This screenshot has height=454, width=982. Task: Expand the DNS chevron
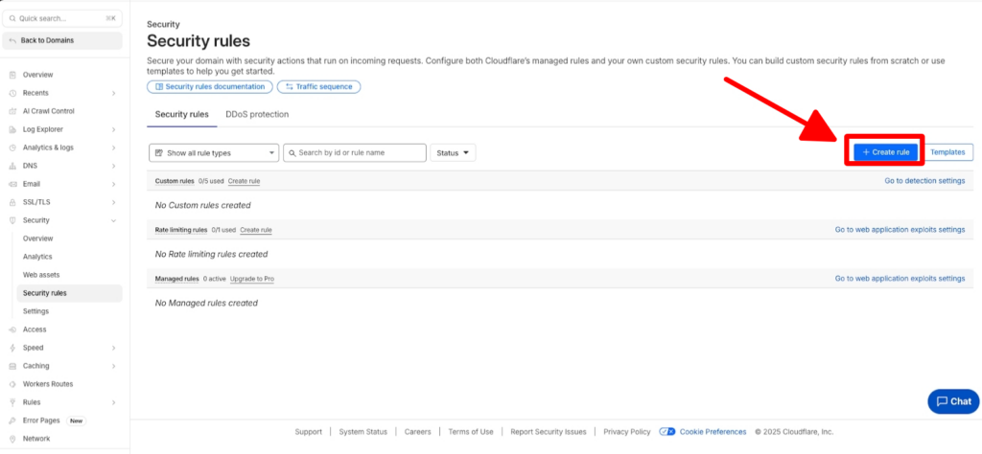(113, 167)
